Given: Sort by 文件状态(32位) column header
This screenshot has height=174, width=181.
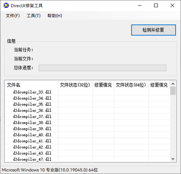Looking at the screenshot, I should click(x=75, y=85).
